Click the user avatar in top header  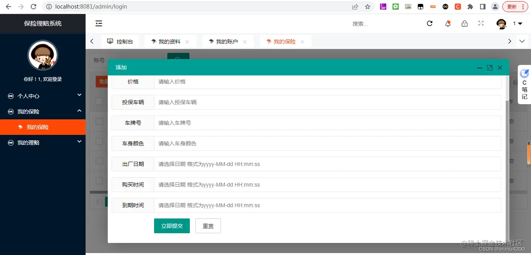[502, 24]
